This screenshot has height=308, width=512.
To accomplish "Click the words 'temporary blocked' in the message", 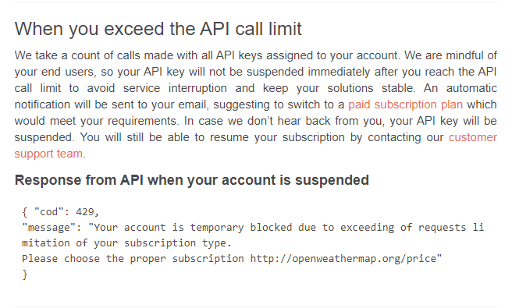I will pos(241,228).
